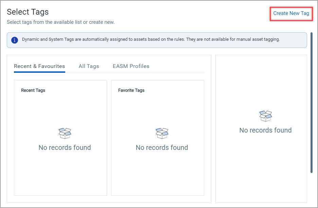This screenshot has width=318, height=208.
Task: Click the Recent Tags heading
Action: point(33,90)
